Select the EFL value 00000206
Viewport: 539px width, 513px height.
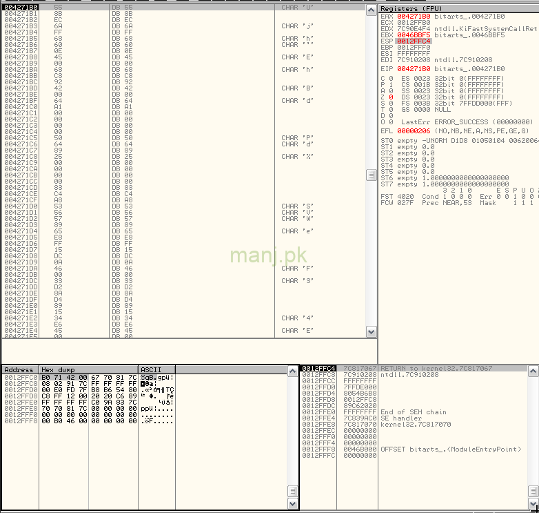pyautogui.click(x=412, y=130)
